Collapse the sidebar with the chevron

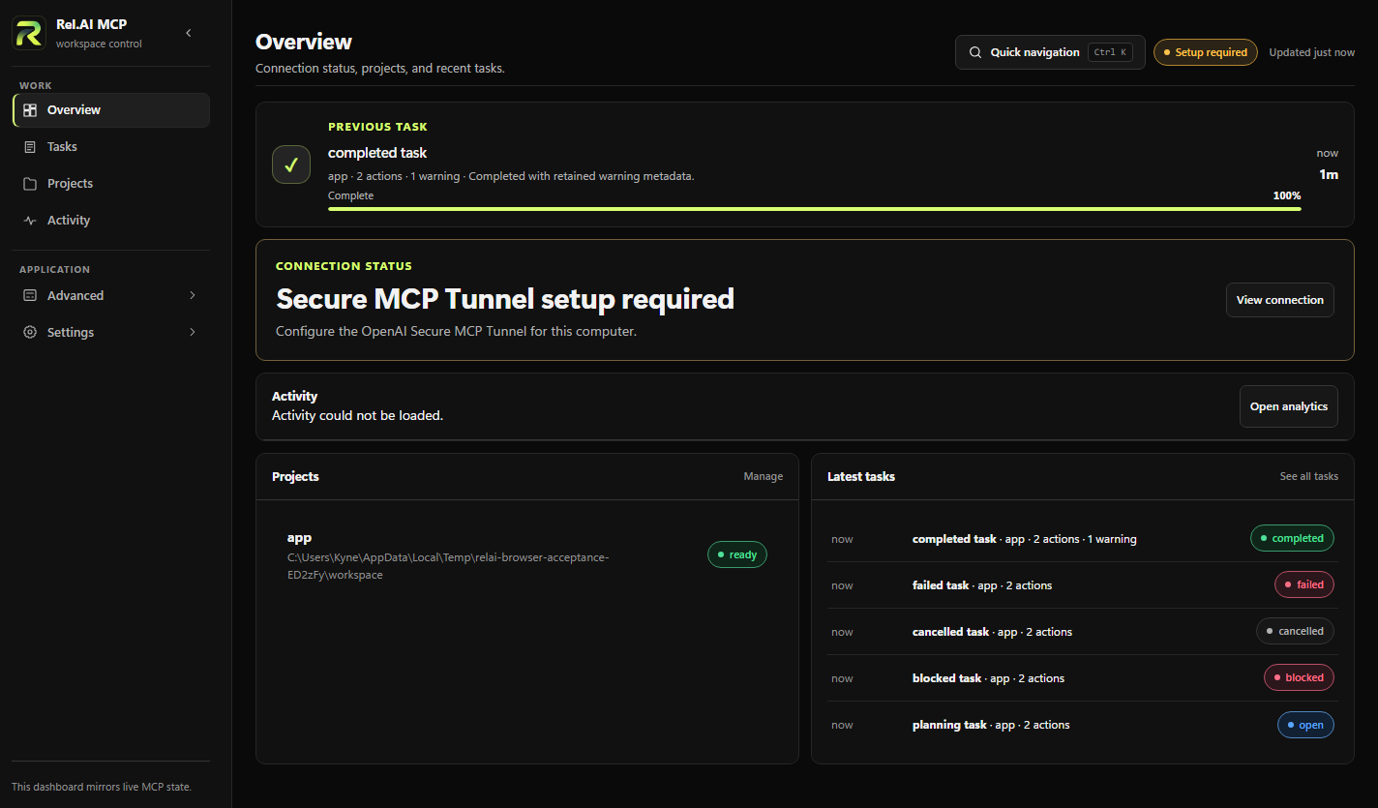tap(189, 33)
